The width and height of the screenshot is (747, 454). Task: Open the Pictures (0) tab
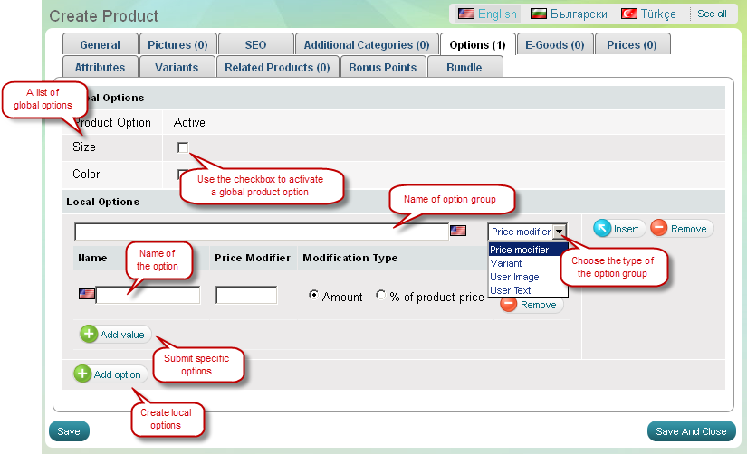177,44
